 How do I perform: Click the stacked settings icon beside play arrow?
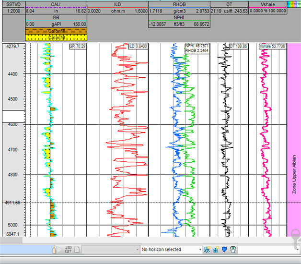[x=68, y=249]
